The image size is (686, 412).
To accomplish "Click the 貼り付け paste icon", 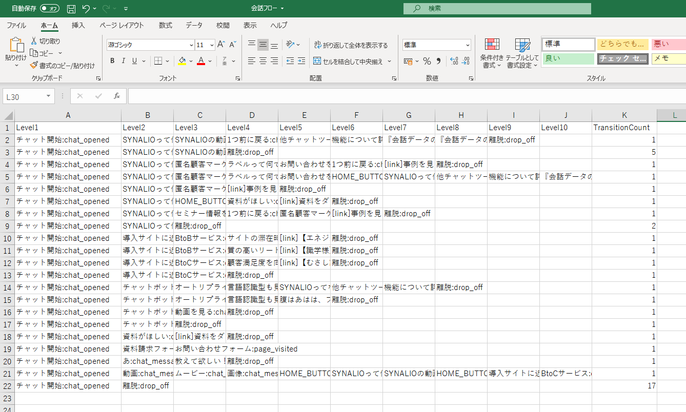I will coord(16,46).
